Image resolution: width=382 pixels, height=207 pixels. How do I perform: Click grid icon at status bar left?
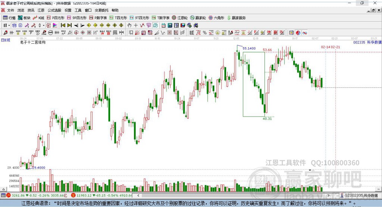[x=3, y=195]
